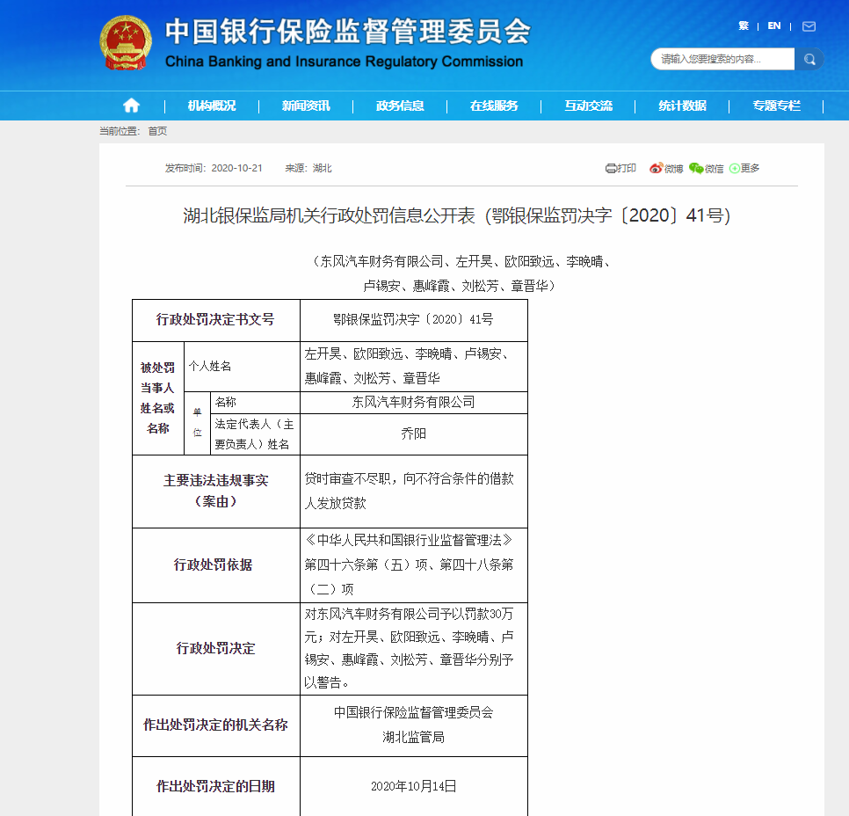Share the page via WeChat icon
The width and height of the screenshot is (849, 816).
pyautogui.click(x=696, y=168)
